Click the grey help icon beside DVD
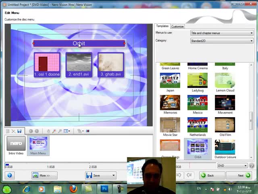This screenshot has height=194, width=258. coord(252,166)
